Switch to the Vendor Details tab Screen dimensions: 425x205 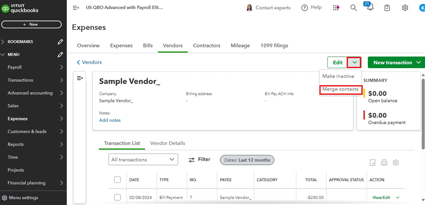click(167, 143)
